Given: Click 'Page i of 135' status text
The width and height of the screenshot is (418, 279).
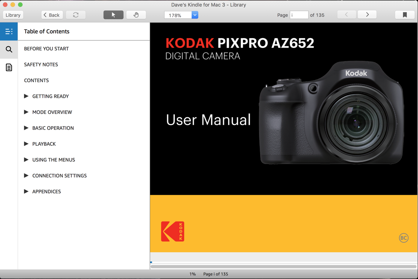Looking at the screenshot, I should pos(216,274).
